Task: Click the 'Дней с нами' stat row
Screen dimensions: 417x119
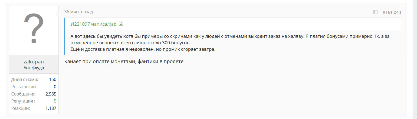Action: (x=34, y=79)
